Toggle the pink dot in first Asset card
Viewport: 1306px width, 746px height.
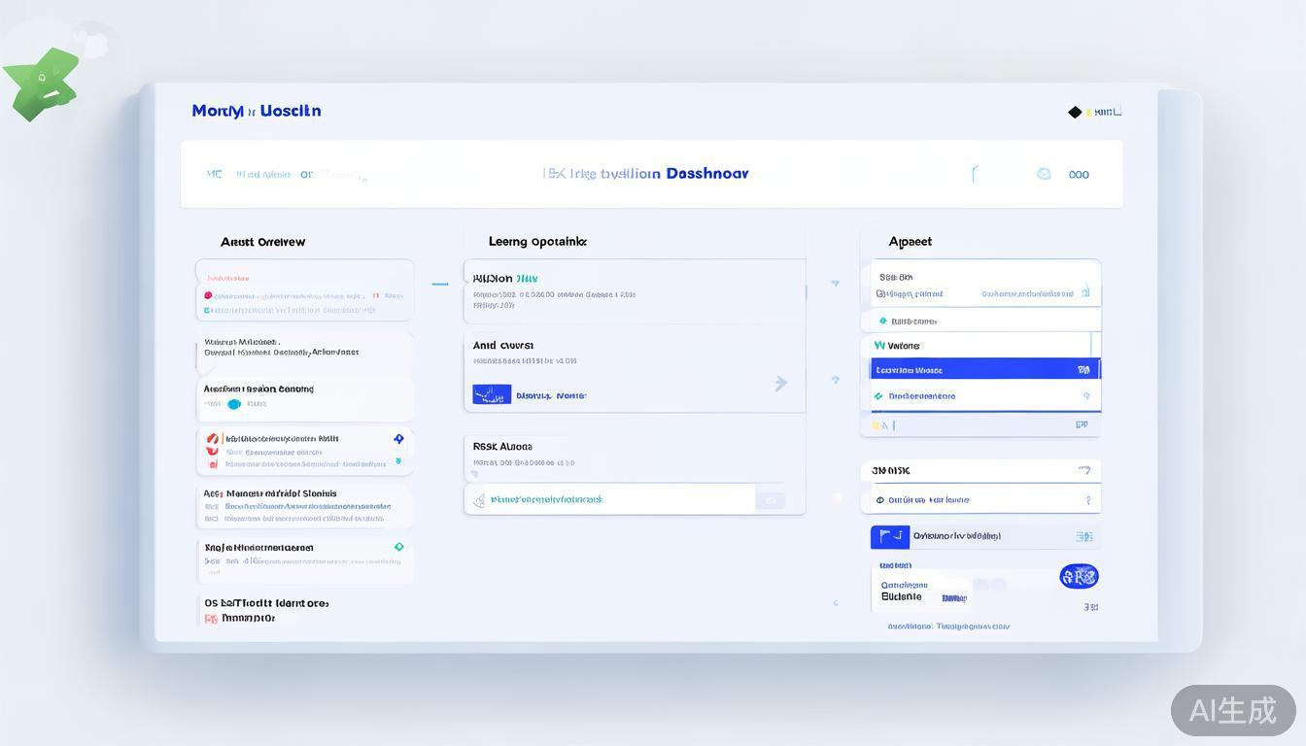click(208, 295)
